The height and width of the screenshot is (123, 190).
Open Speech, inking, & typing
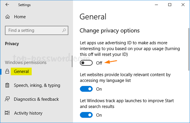[x=37, y=85]
